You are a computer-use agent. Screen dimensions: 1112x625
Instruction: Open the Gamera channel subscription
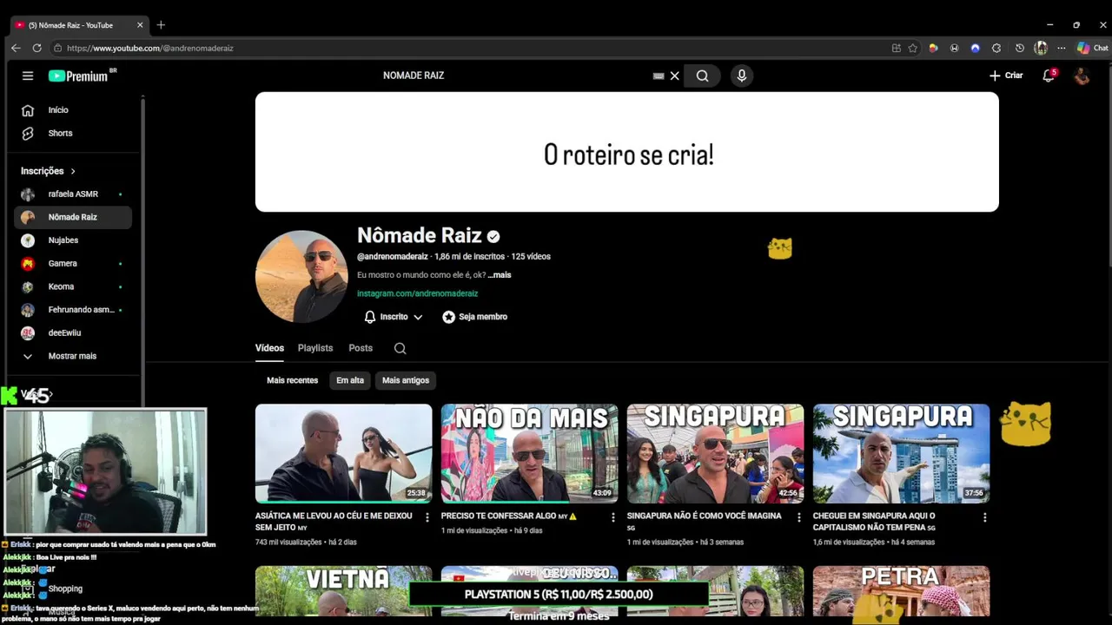pos(73,264)
